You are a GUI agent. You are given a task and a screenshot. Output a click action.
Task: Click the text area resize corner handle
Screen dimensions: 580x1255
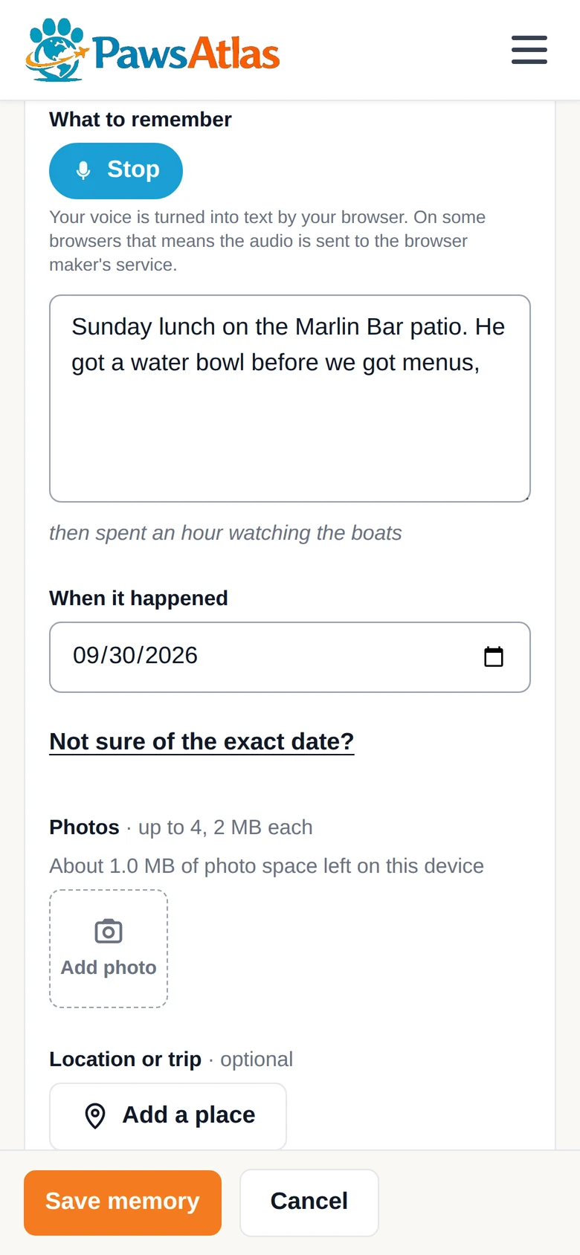point(526,497)
